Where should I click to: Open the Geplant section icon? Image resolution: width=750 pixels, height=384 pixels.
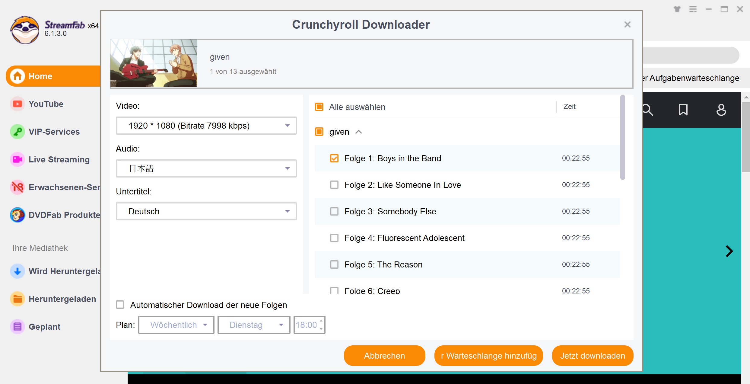click(x=17, y=326)
